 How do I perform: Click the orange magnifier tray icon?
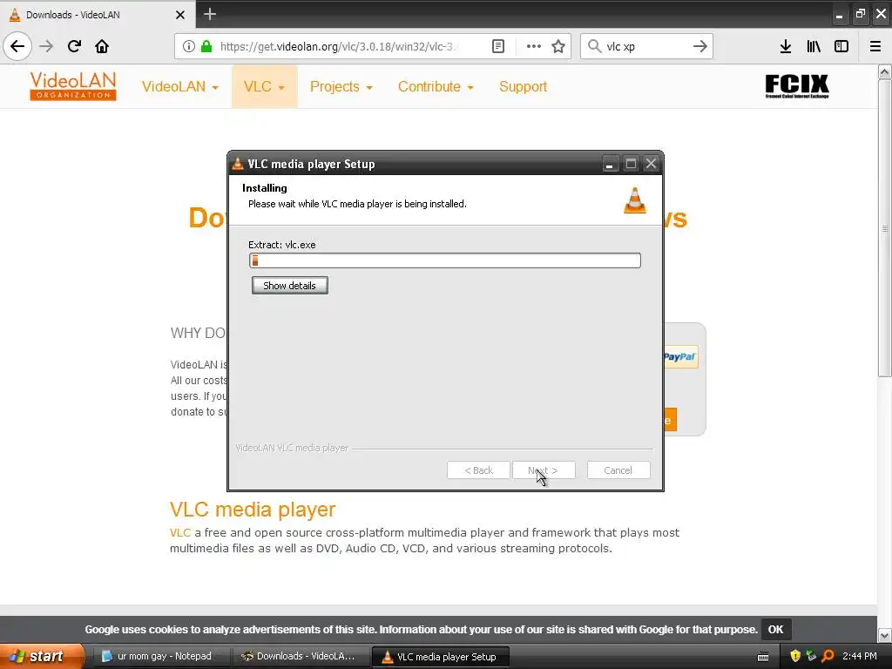(x=828, y=656)
